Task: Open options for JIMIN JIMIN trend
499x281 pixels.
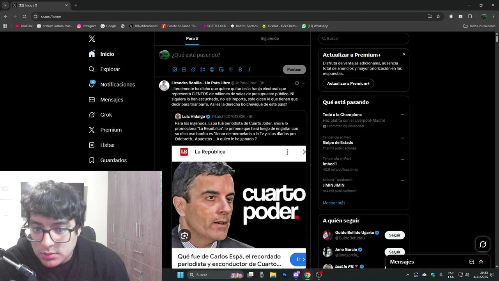Action: tap(402, 181)
